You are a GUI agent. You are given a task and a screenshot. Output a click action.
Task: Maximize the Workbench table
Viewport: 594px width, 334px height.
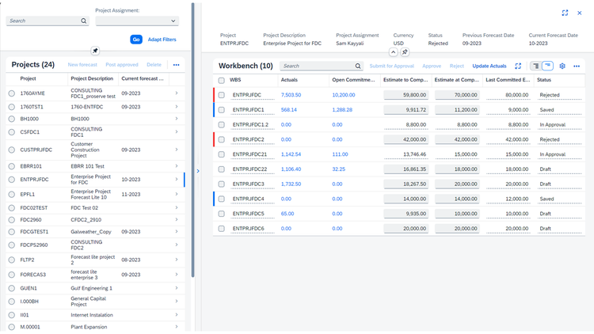tap(518, 66)
